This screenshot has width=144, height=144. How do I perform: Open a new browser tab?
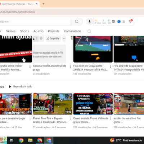click(x=44, y=4)
